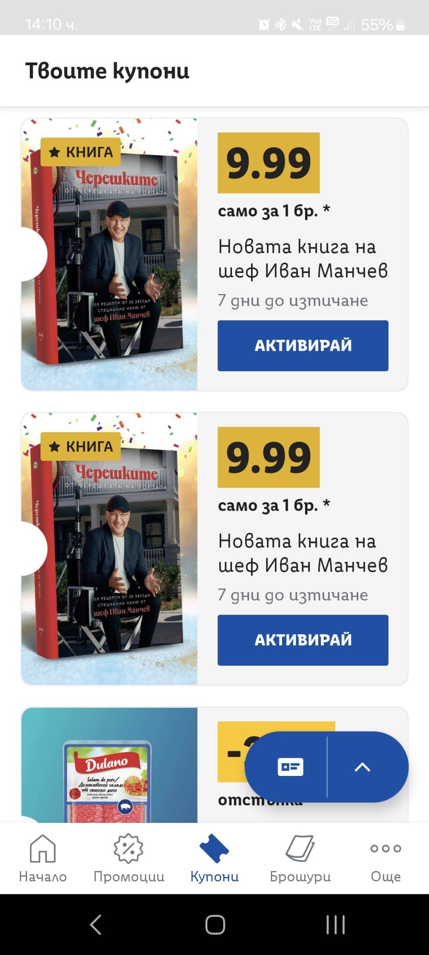This screenshot has width=429, height=955.
Task: Open the second Черешките book cover image
Action: pyautogui.click(x=109, y=548)
